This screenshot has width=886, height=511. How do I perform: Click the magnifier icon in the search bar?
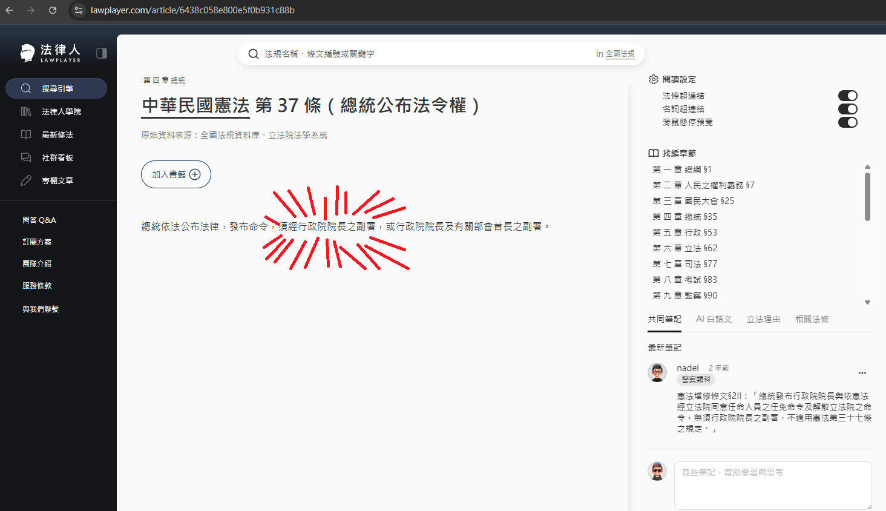254,54
